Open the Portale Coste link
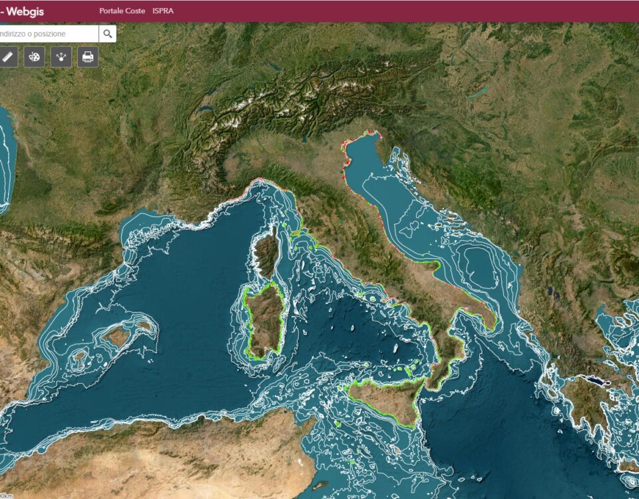Viewport: 639px width, 499px height. coord(122,11)
